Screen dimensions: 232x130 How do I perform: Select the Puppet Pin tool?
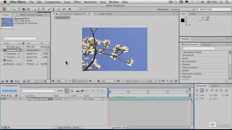pyautogui.click(x=70, y=9)
